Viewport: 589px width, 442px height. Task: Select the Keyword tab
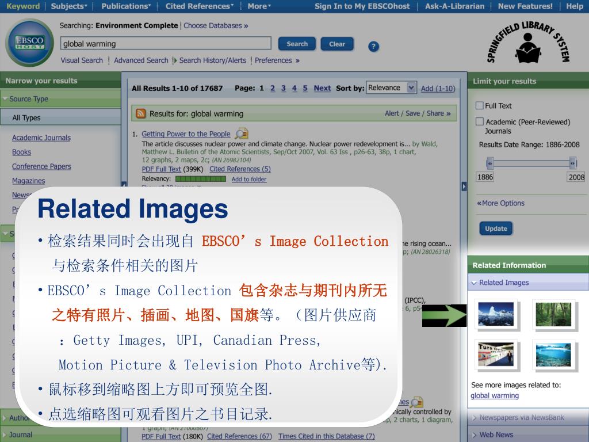click(x=23, y=6)
